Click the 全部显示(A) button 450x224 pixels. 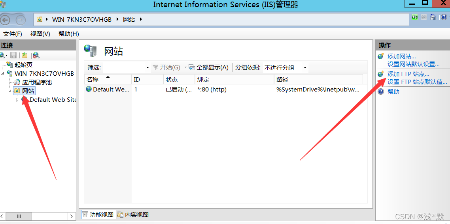[209, 67]
